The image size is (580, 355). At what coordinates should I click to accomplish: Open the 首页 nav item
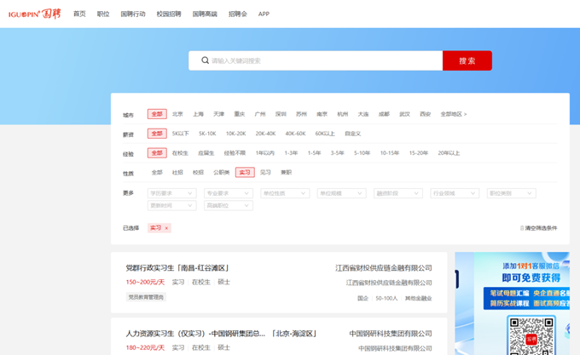[x=79, y=14]
